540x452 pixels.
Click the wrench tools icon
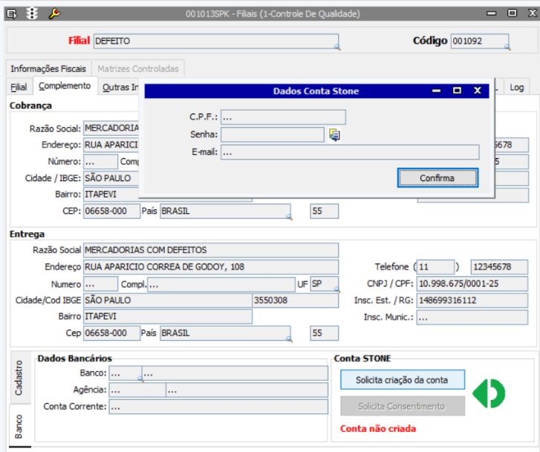coord(53,13)
